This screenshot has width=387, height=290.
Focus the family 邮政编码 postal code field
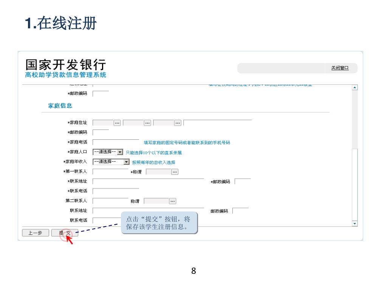click(x=101, y=133)
